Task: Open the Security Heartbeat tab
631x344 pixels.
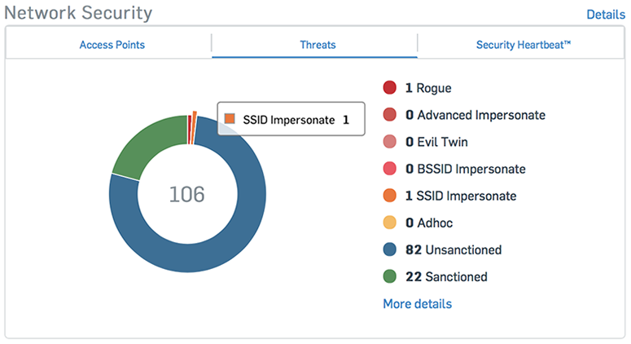Action: point(523,45)
